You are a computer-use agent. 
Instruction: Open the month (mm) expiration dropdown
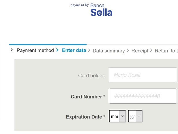(117, 116)
